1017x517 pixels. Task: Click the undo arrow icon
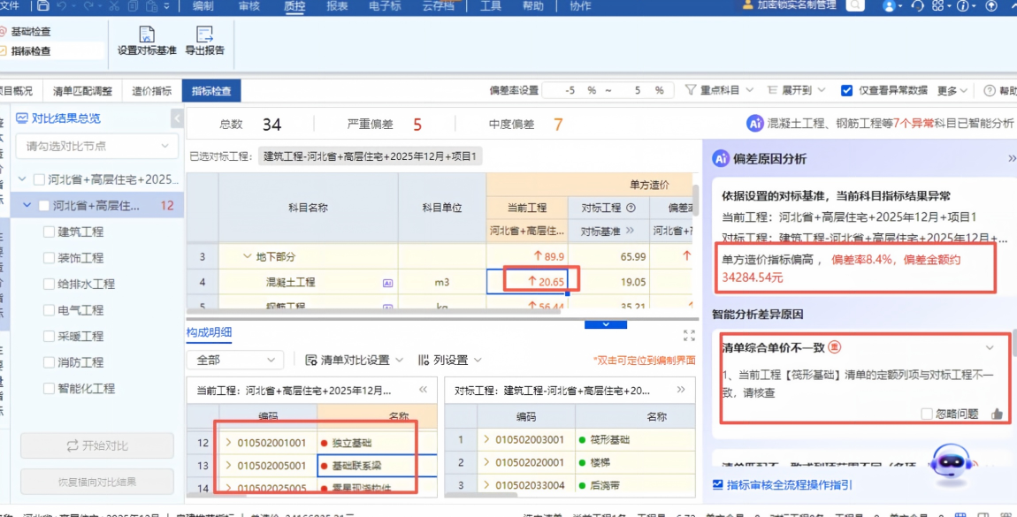(x=62, y=6)
